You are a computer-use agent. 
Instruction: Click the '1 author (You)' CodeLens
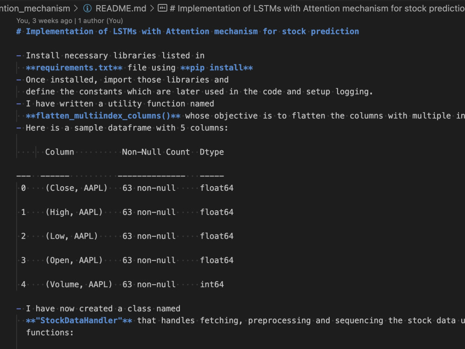tap(100, 21)
